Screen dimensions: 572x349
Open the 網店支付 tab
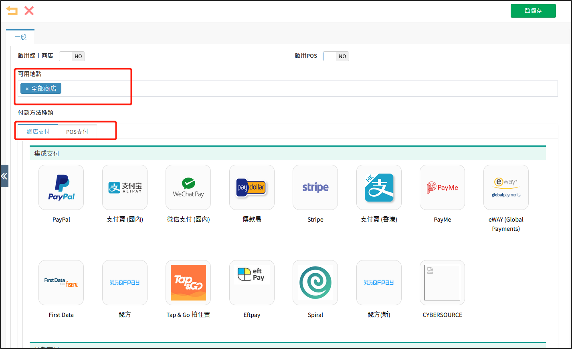click(38, 132)
